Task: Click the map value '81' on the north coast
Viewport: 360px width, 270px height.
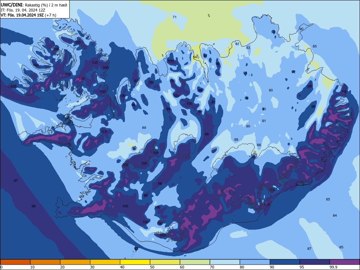Action: [x=237, y=44]
